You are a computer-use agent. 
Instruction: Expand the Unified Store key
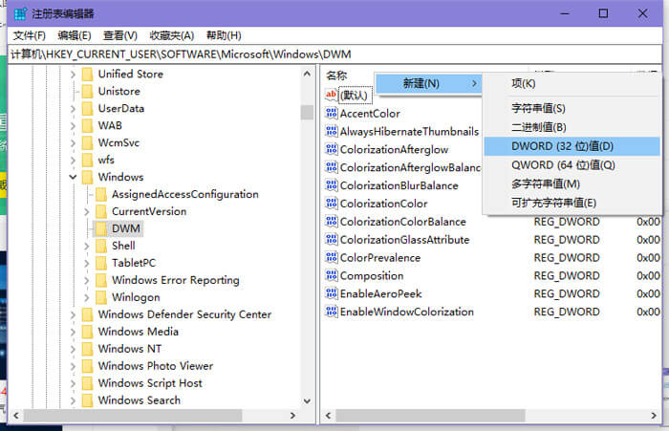point(74,74)
